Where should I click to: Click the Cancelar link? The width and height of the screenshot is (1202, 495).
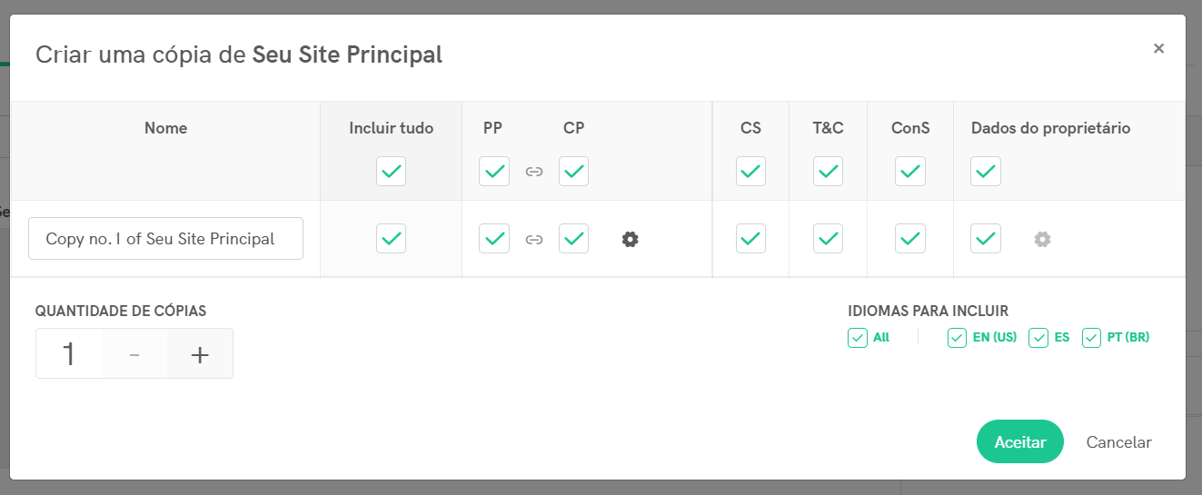1118,442
